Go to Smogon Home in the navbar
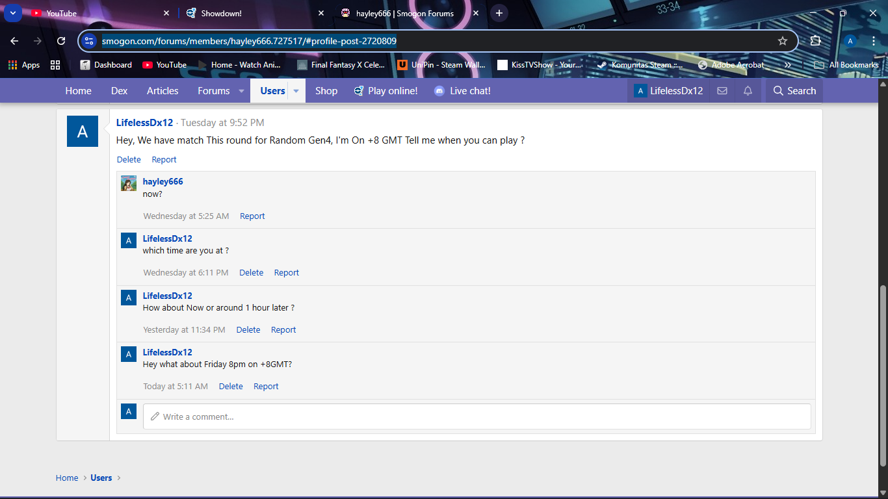The height and width of the screenshot is (499, 888). click(78, 91)
